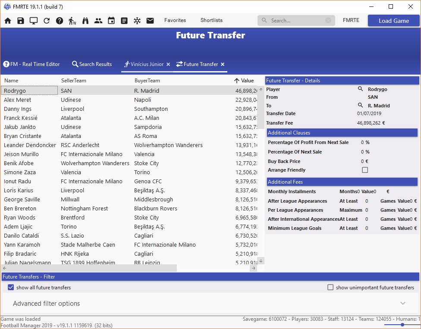This screenshot has height=329, width=421.
Task: Adjust the zoom slider in the status bar
Action: tap(402, 325)
